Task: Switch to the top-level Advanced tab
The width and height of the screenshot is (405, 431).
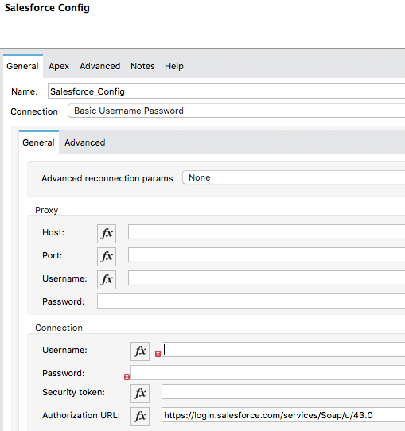Action: coord(100,66)
